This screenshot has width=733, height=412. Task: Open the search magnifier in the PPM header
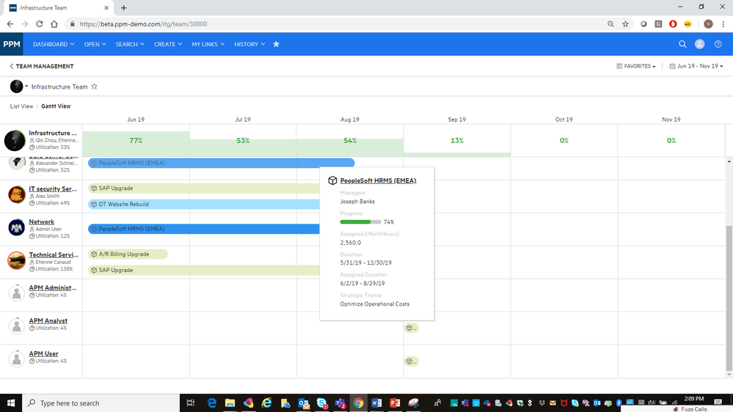pyautogui.click(x=682, y=45)
